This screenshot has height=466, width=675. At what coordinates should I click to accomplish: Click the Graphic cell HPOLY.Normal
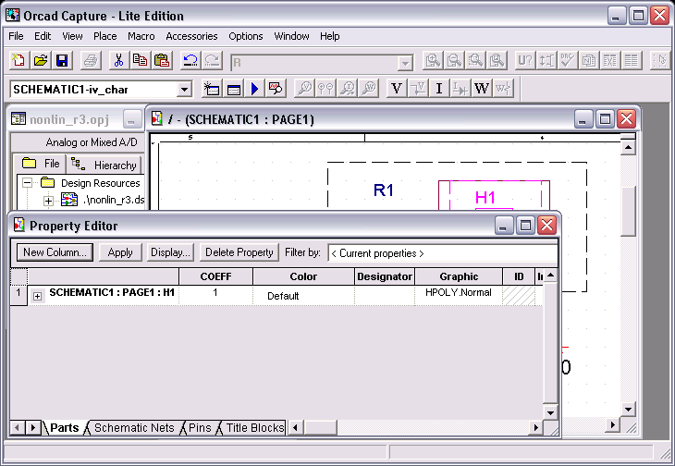coord(459,295)
